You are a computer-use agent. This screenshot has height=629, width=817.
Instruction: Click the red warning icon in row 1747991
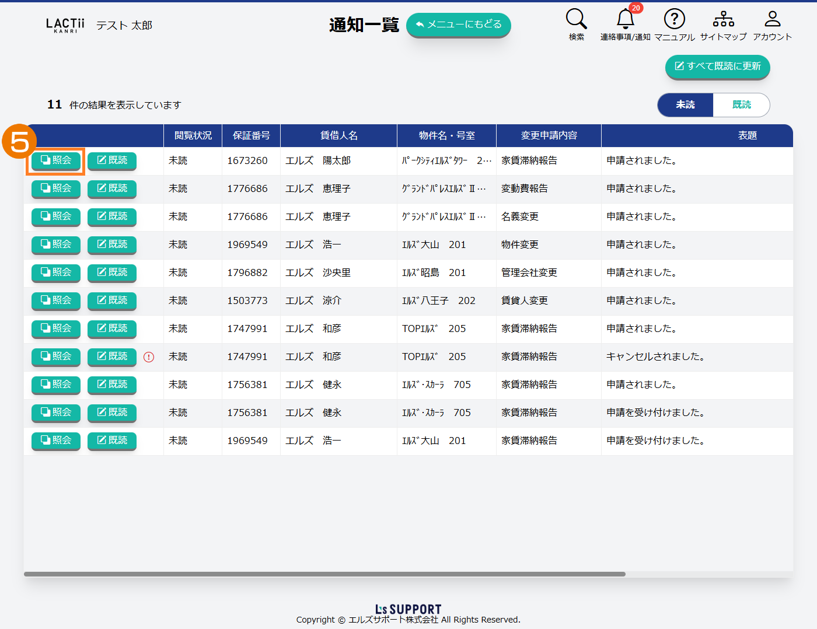[149, 357]
